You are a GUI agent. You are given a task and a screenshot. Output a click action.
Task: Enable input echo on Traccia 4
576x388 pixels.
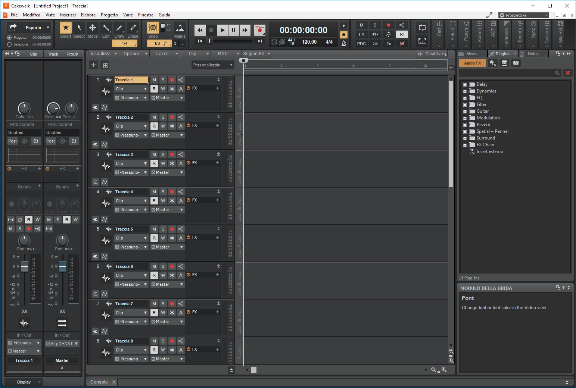click(181, 192)
